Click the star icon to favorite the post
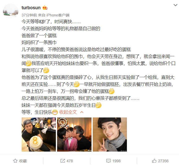Viewport: 179px width, 165px height. click(15, 161)
